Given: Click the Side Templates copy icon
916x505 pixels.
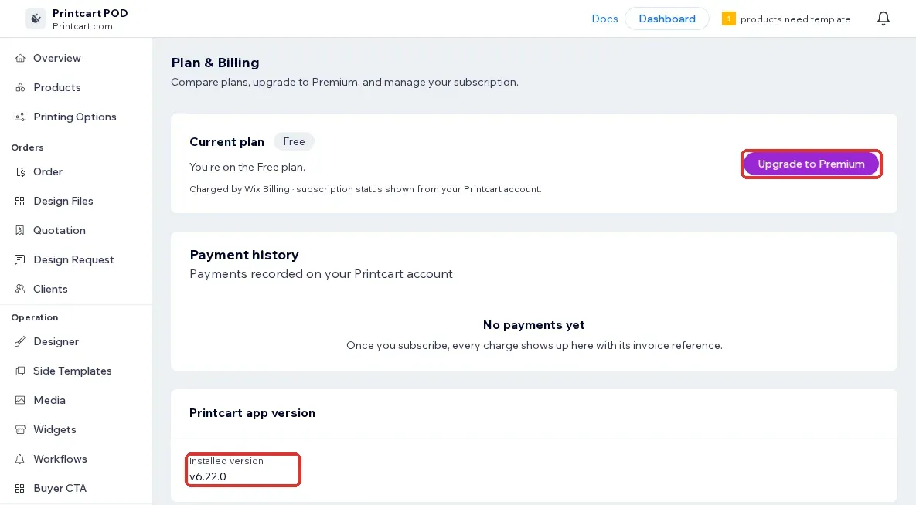Looking at the screenshot, I should point(20,371).
